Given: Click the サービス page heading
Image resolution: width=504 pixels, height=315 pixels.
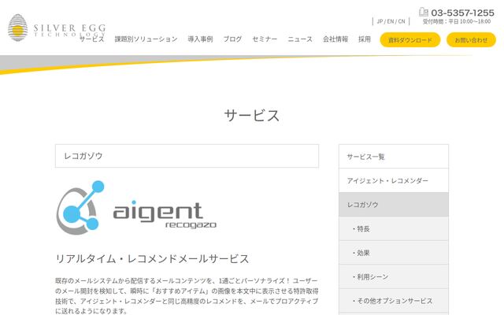Looking at the screenshot, I should pos(252,116).
